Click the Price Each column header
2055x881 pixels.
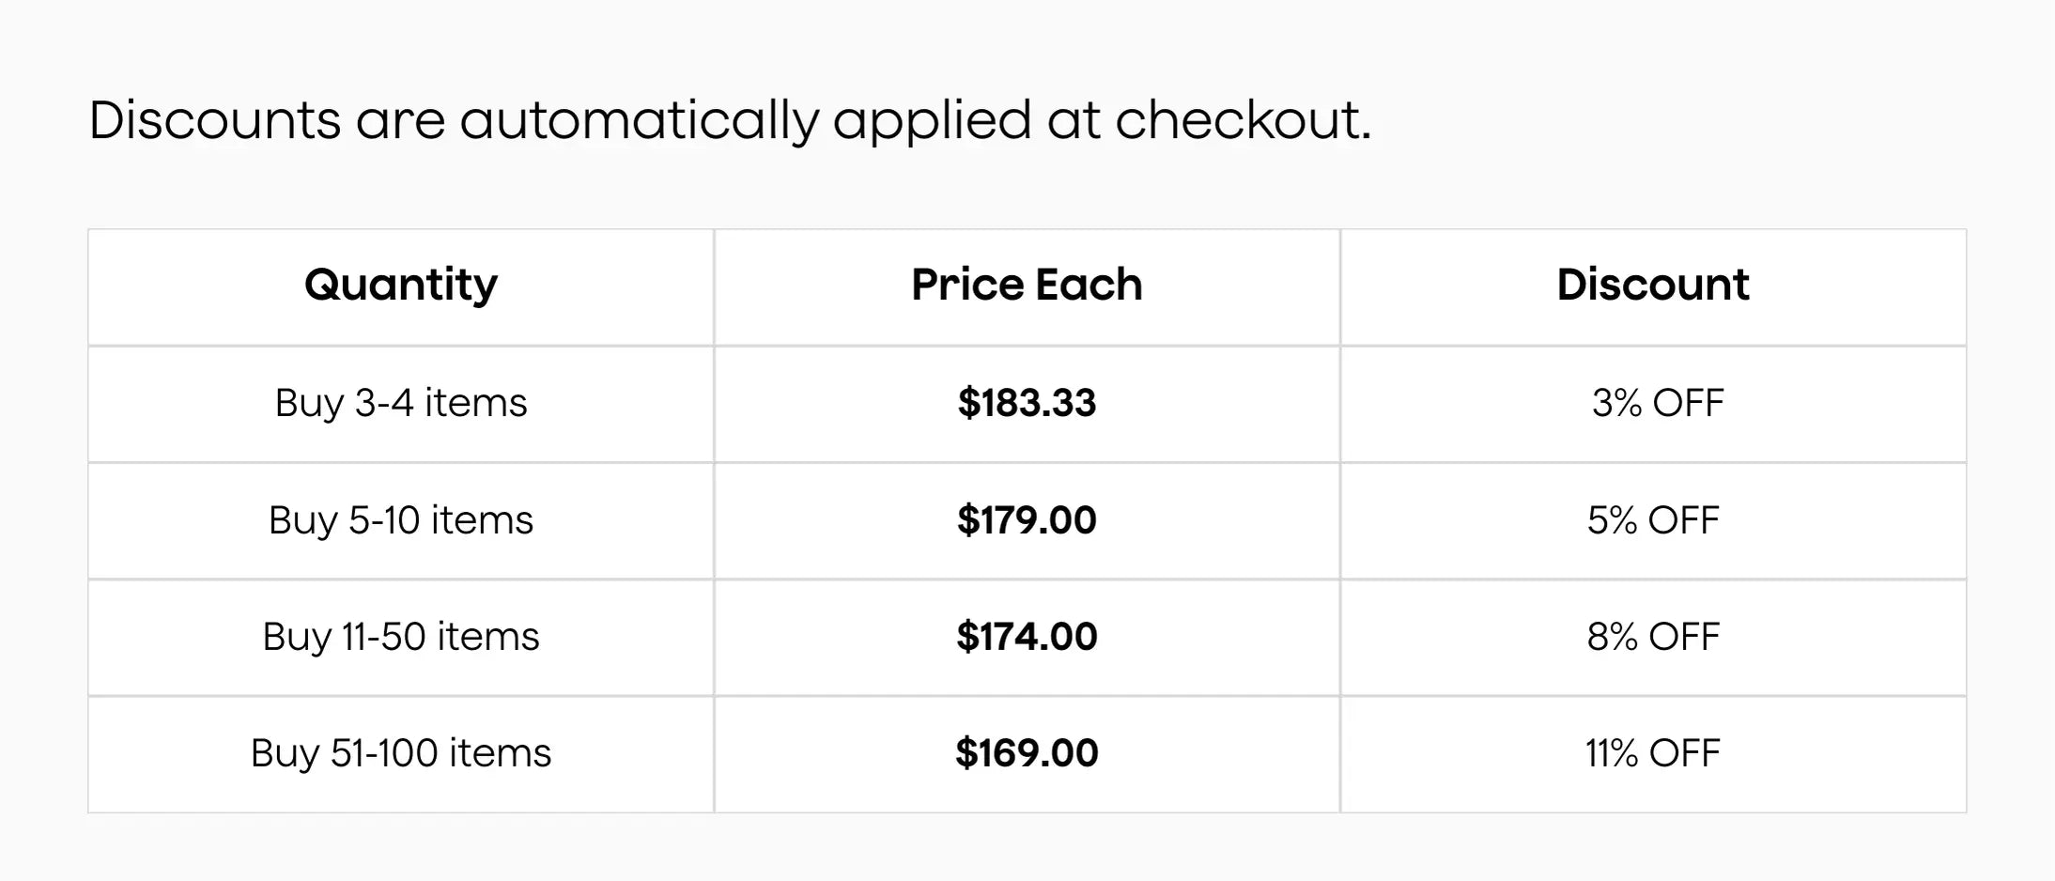tap(1027, 285)
